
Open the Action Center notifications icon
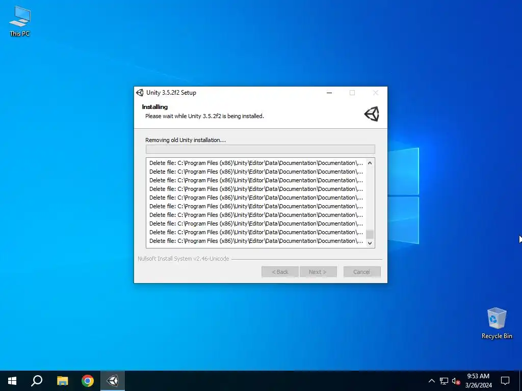pyautogui.click(x=505, y=381)
